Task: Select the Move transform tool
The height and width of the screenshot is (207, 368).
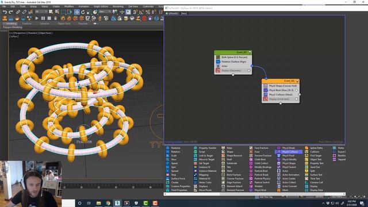Action: pos(76,12)
